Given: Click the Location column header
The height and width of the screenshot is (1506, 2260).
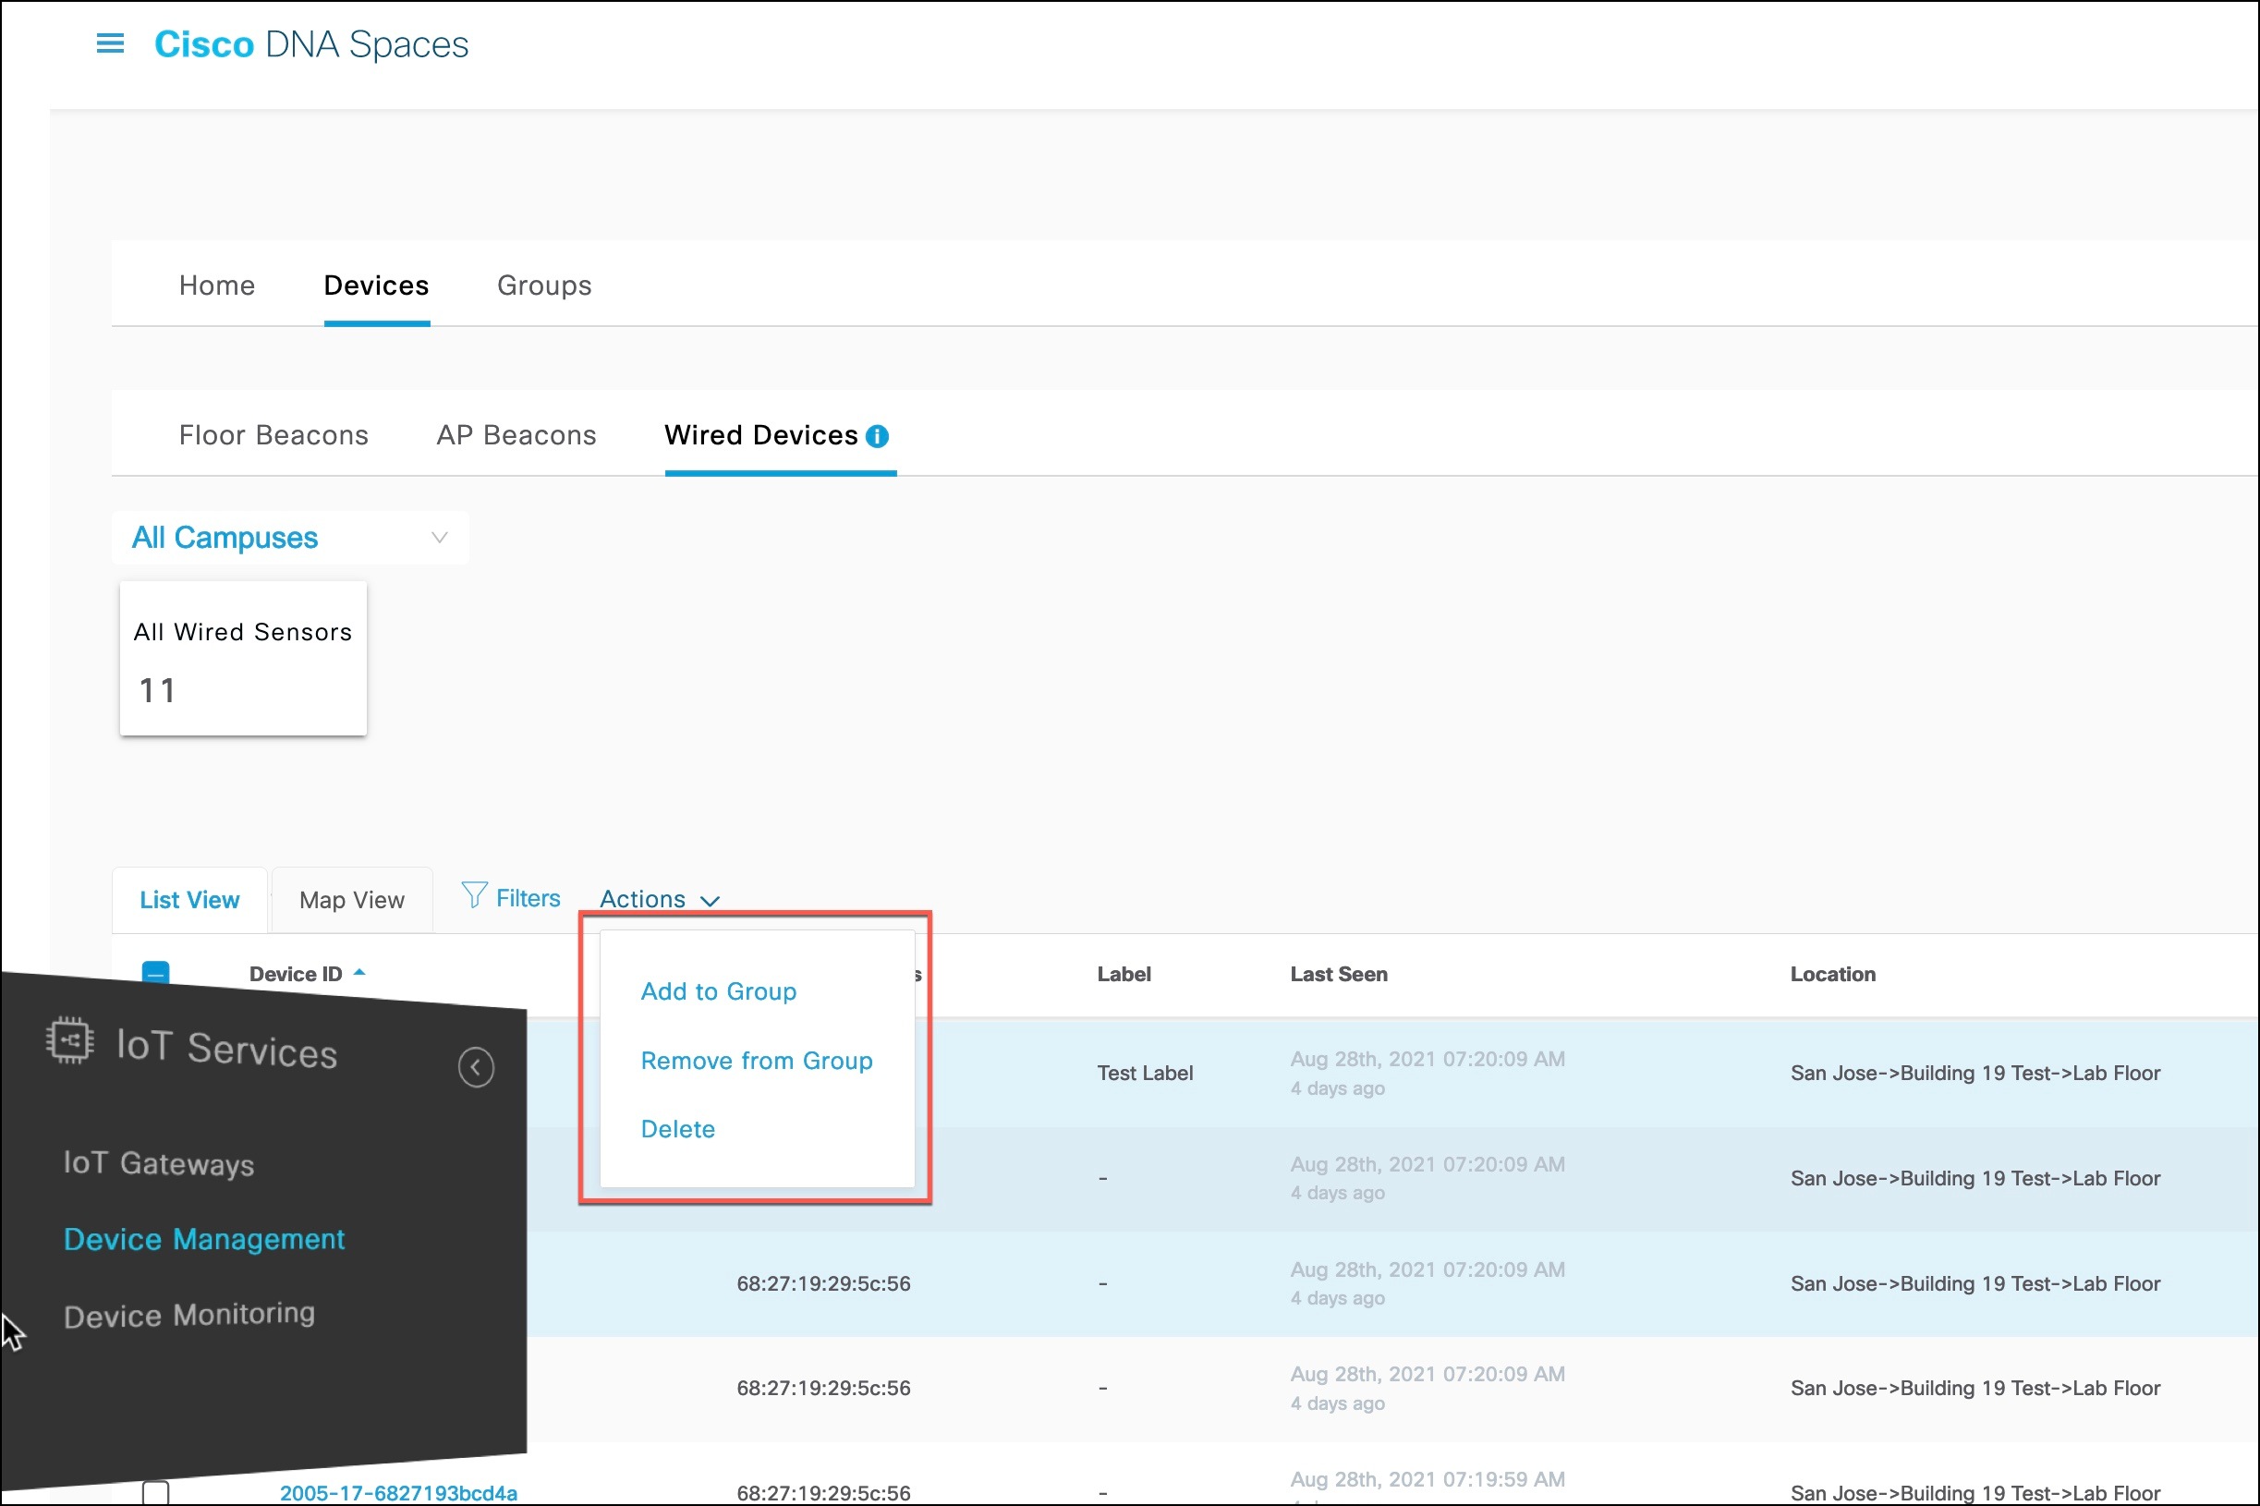Looking at the screenshot, I should pos(1832,974).
